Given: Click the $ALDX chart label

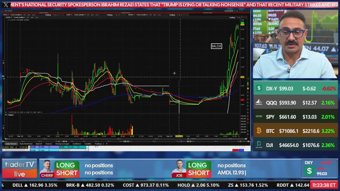Looking at the screenshot, I should tap(216, 46).
